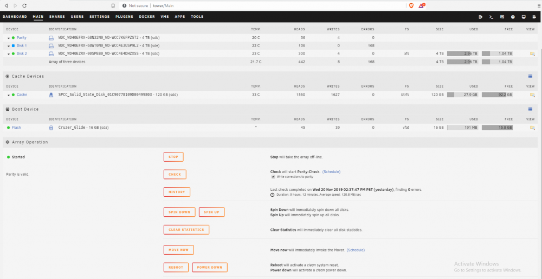
Task: Click the Array Operation snowflake icon
Action: pos(8,142)
